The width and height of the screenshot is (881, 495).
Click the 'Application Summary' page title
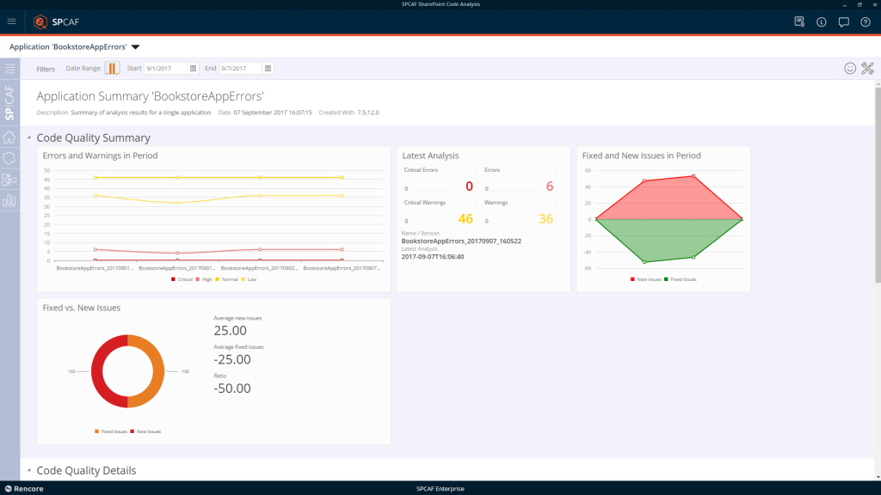(150, 96)
